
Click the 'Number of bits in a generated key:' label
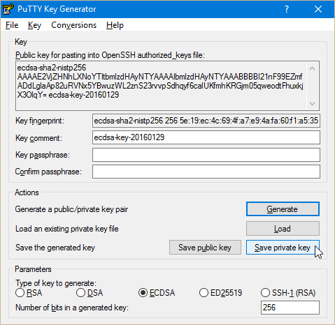(72, 308)
